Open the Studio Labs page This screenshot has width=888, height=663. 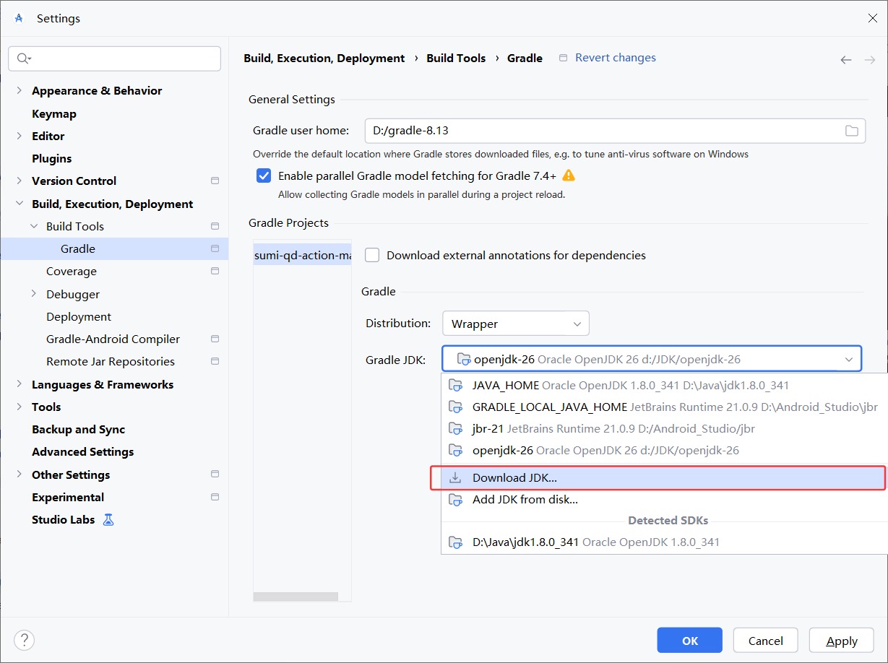point(64,519)
